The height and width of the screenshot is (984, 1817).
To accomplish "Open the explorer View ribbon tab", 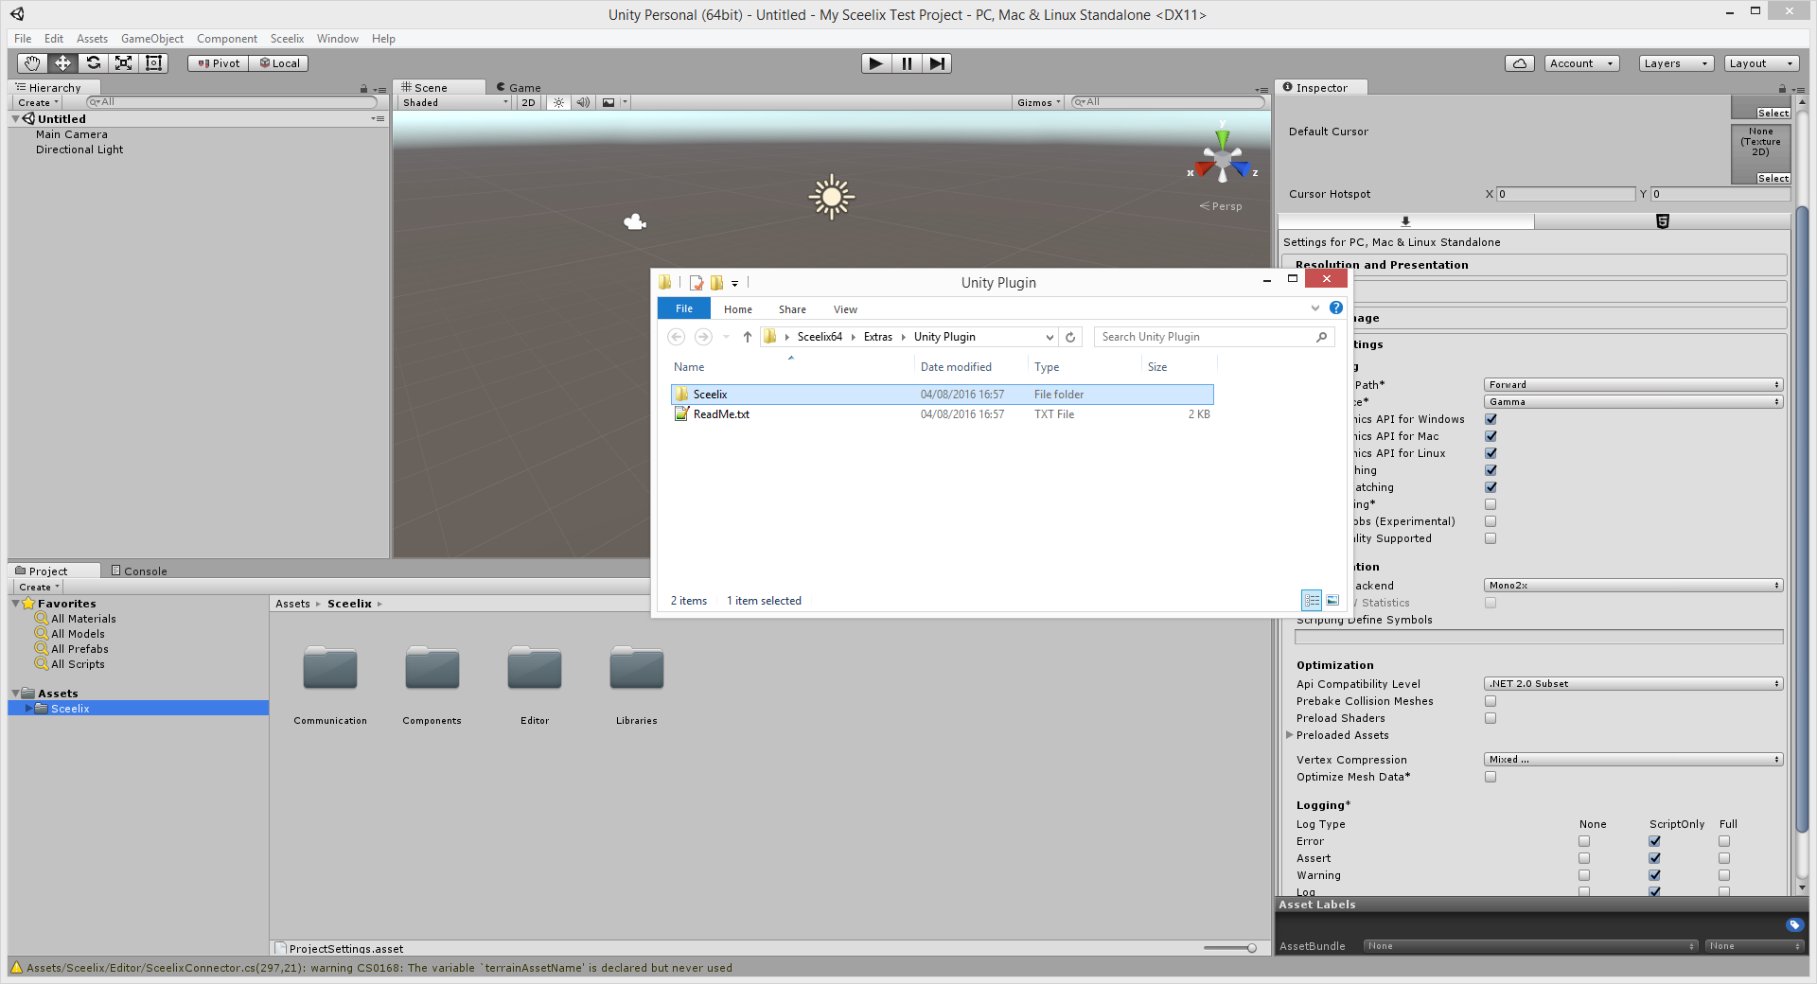I will 845,309.
